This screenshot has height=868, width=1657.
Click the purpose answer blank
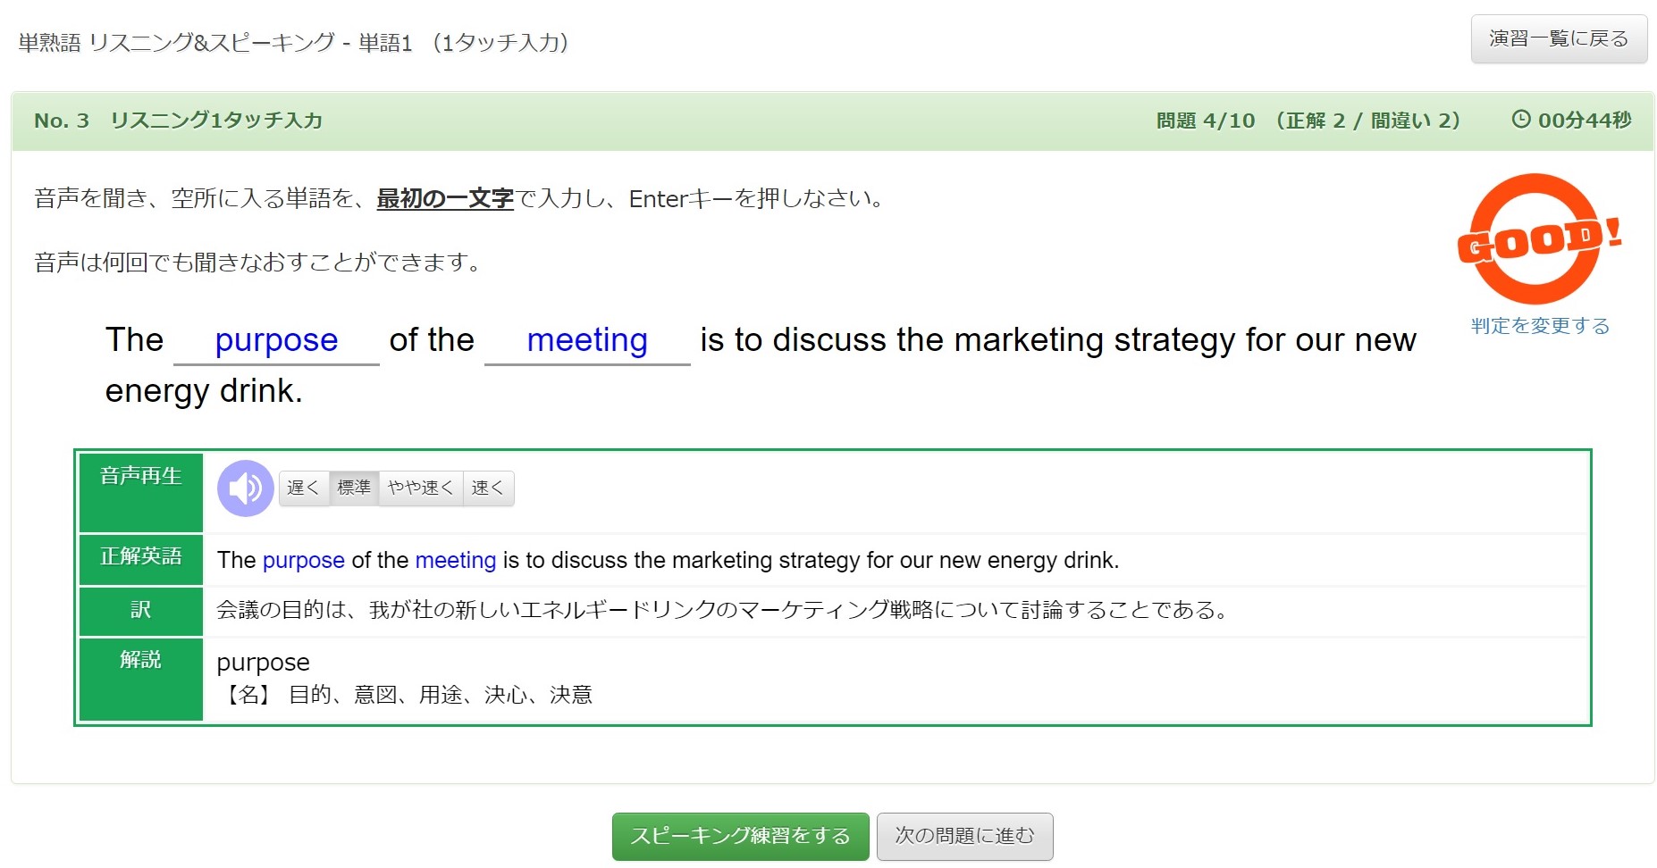276,341
